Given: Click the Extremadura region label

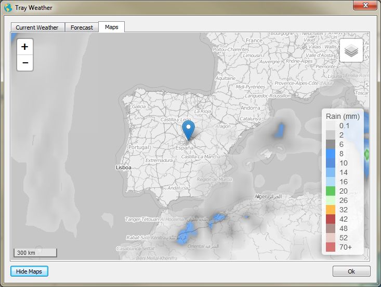Looking at the screenshot, I should 159,160.
